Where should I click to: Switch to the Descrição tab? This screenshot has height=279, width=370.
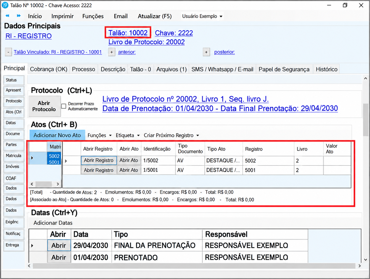(113, 69)
